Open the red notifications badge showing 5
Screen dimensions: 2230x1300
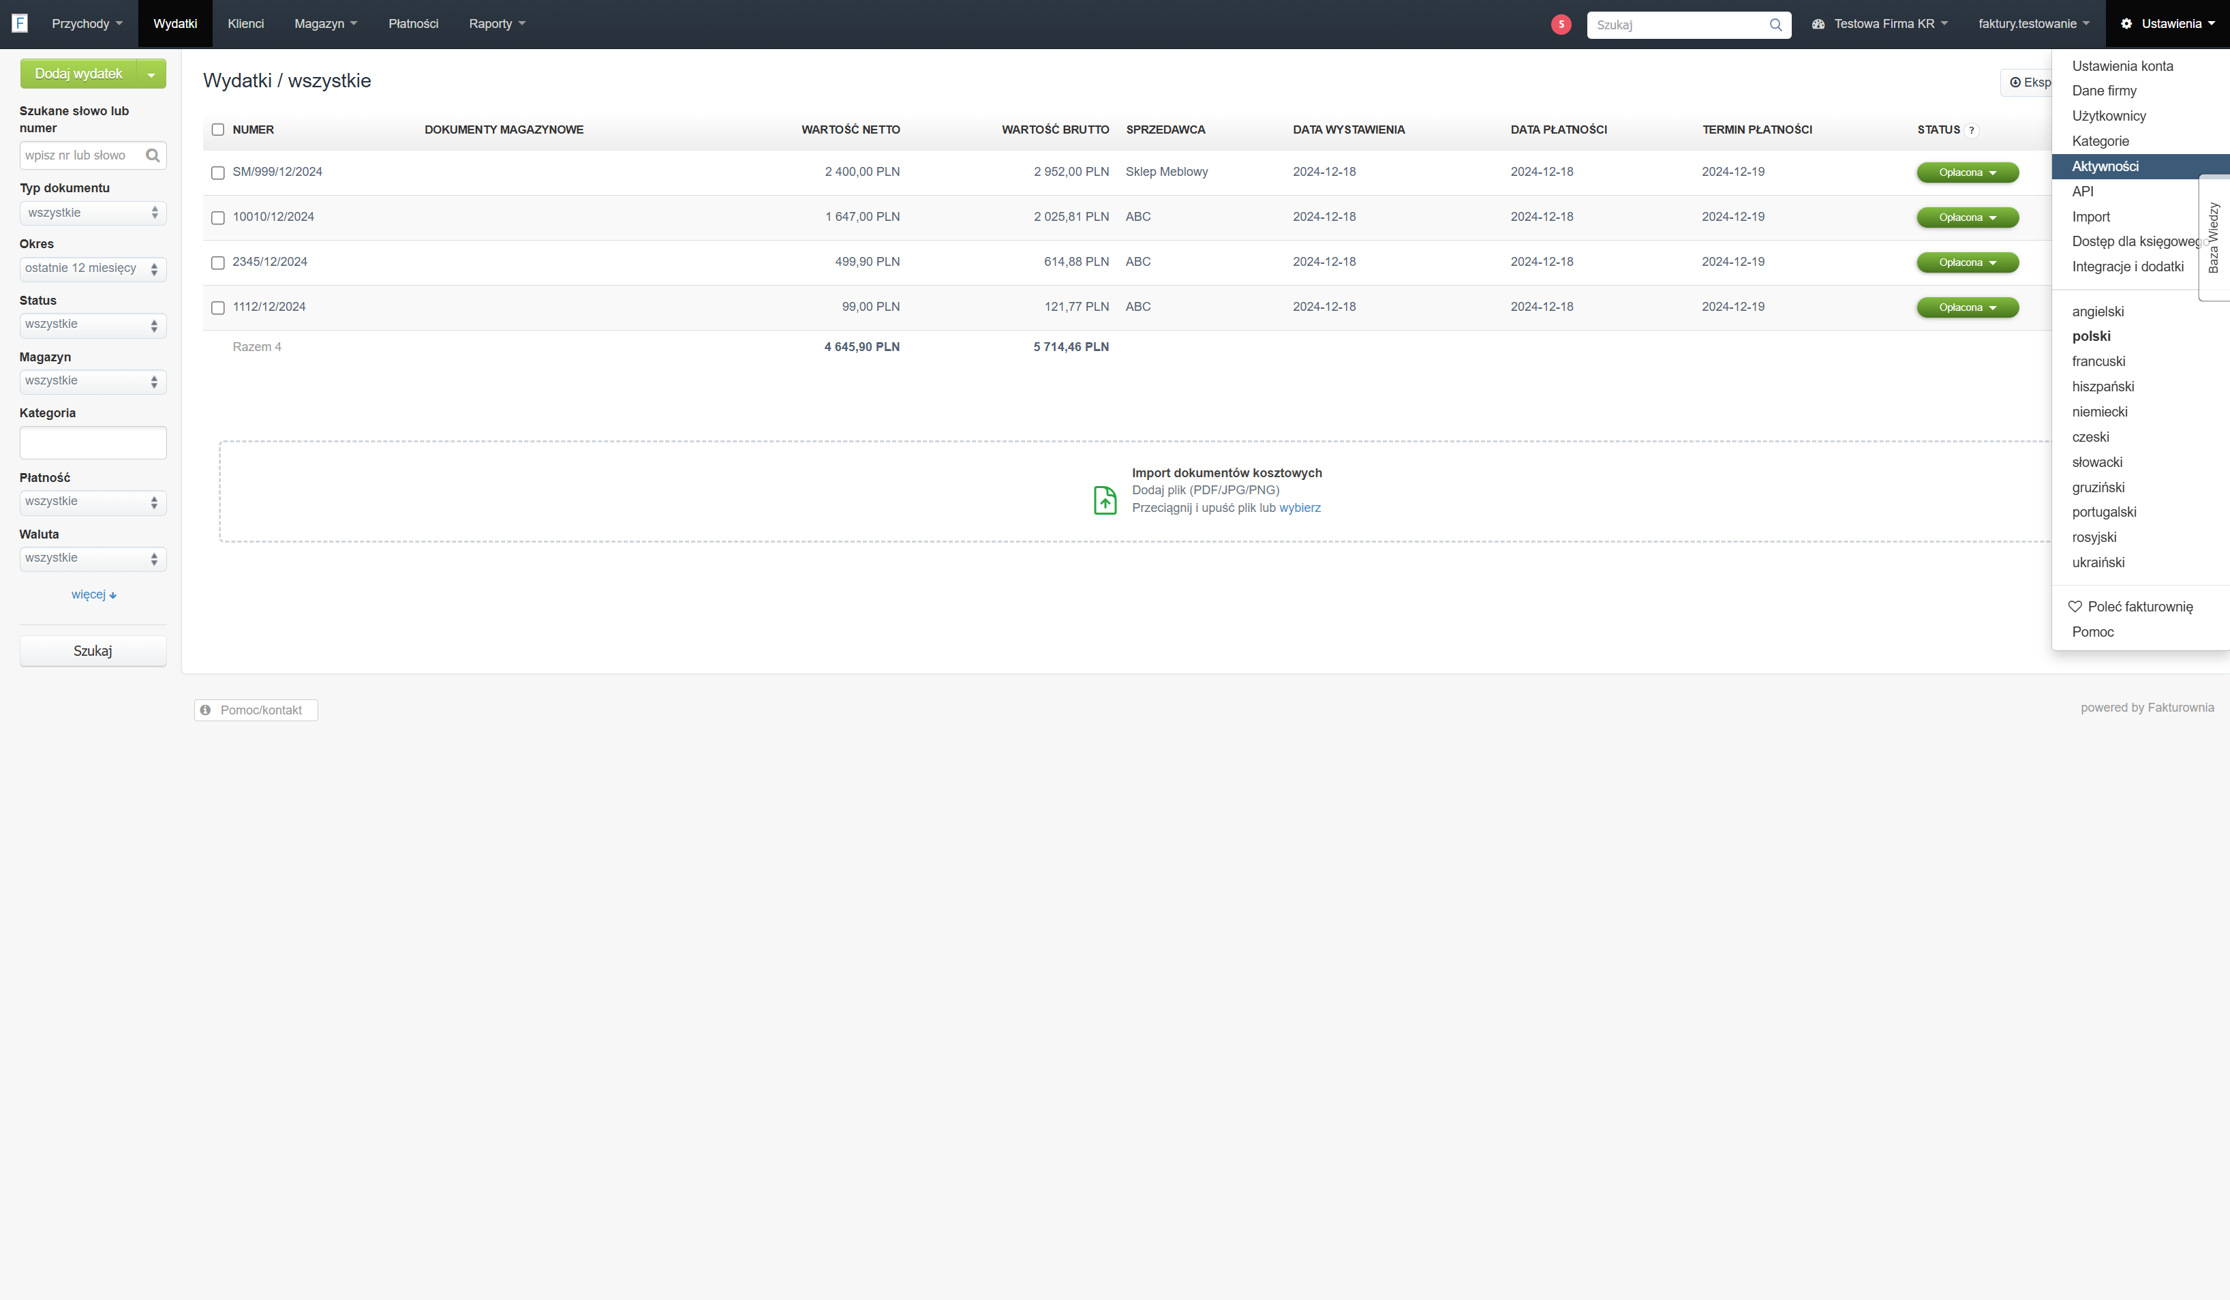click(x=1561, y=25)
